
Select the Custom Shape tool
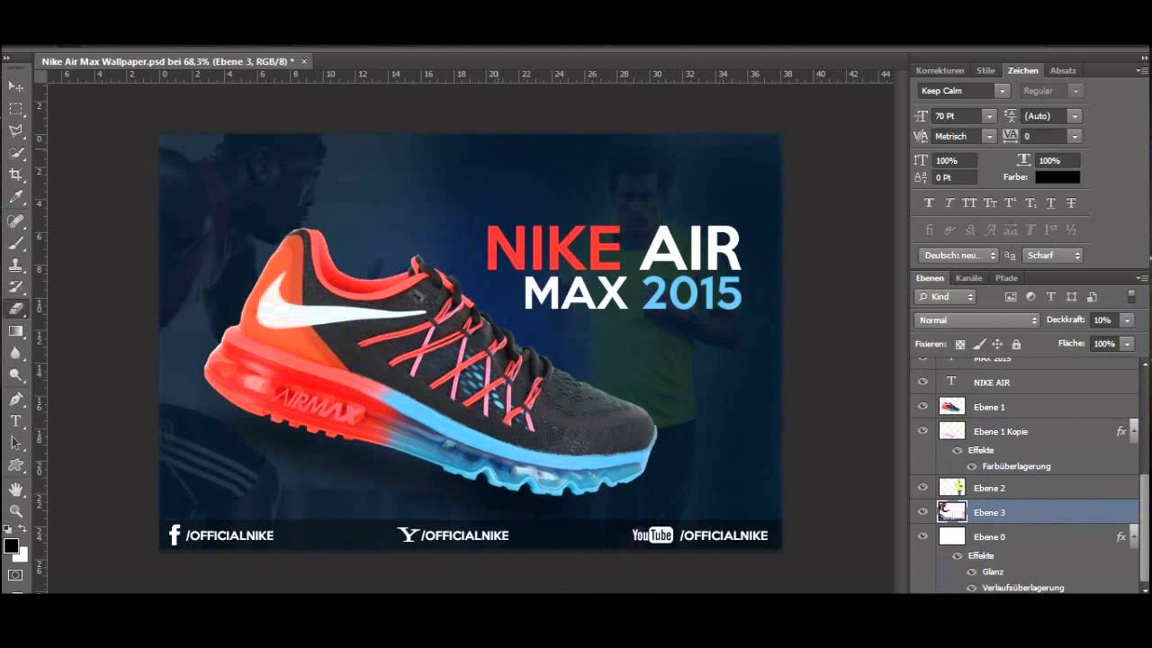15,465
